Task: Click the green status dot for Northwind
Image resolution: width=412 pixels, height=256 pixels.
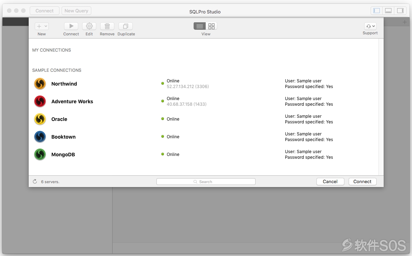Action: pos(163,83)
